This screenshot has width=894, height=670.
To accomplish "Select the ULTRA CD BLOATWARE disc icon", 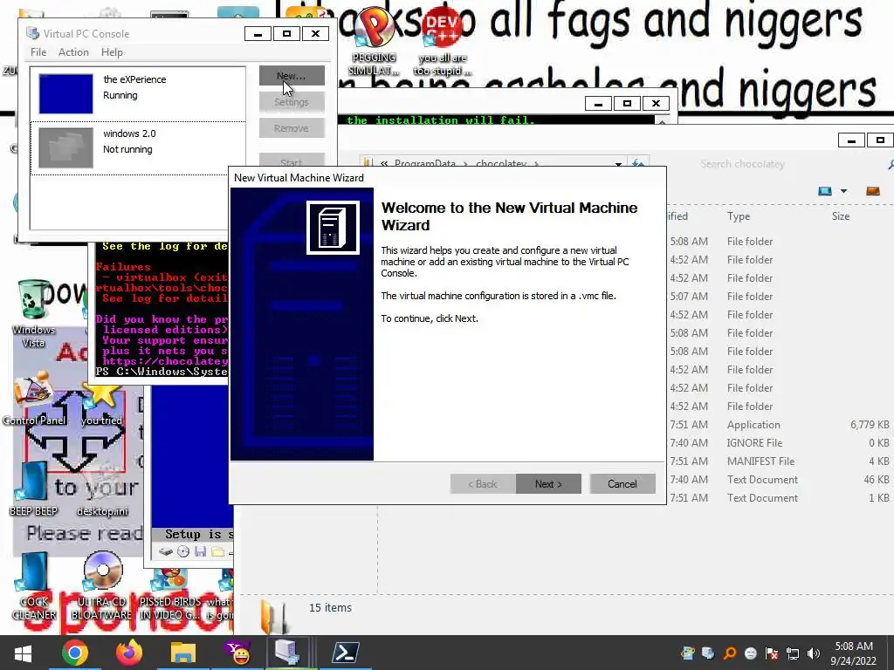I will (101, 585).
